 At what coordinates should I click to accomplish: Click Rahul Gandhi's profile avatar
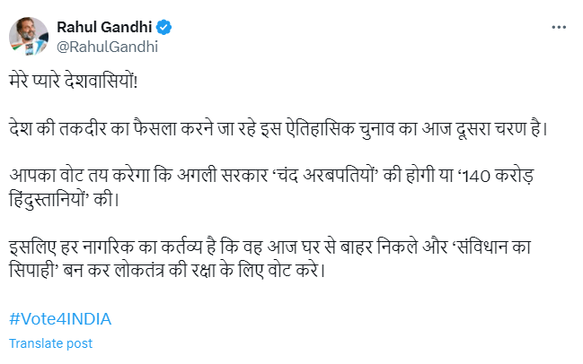(x=29, y=36)
